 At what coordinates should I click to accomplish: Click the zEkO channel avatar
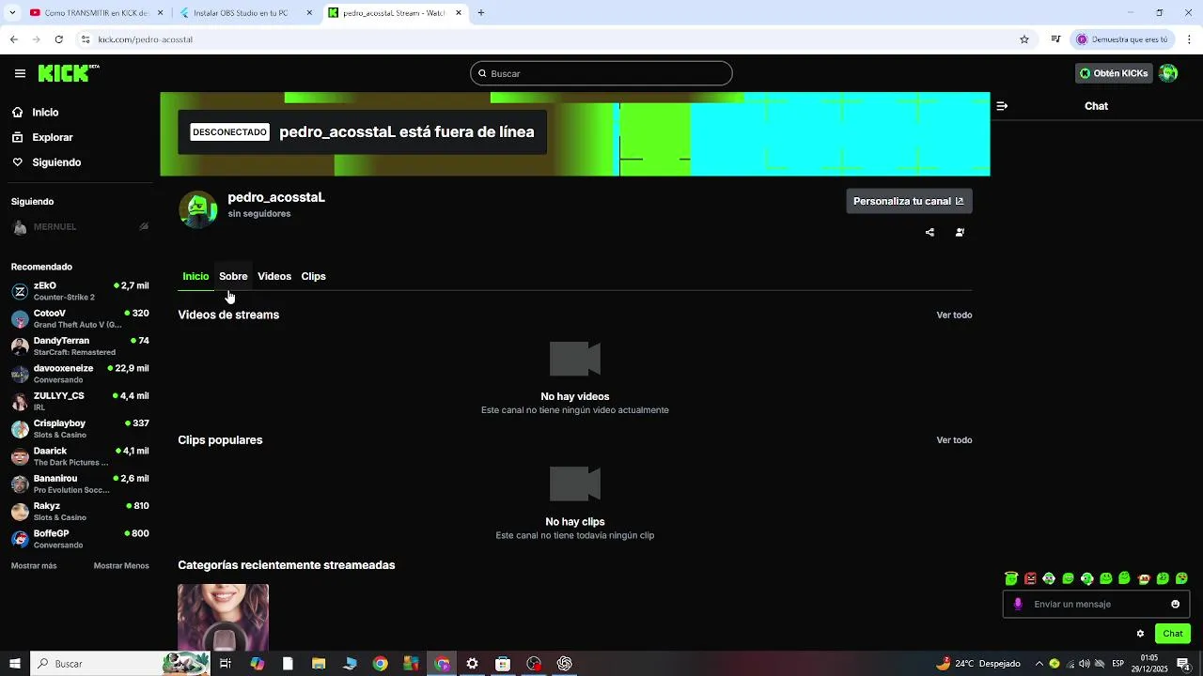(x=20, y=291)
